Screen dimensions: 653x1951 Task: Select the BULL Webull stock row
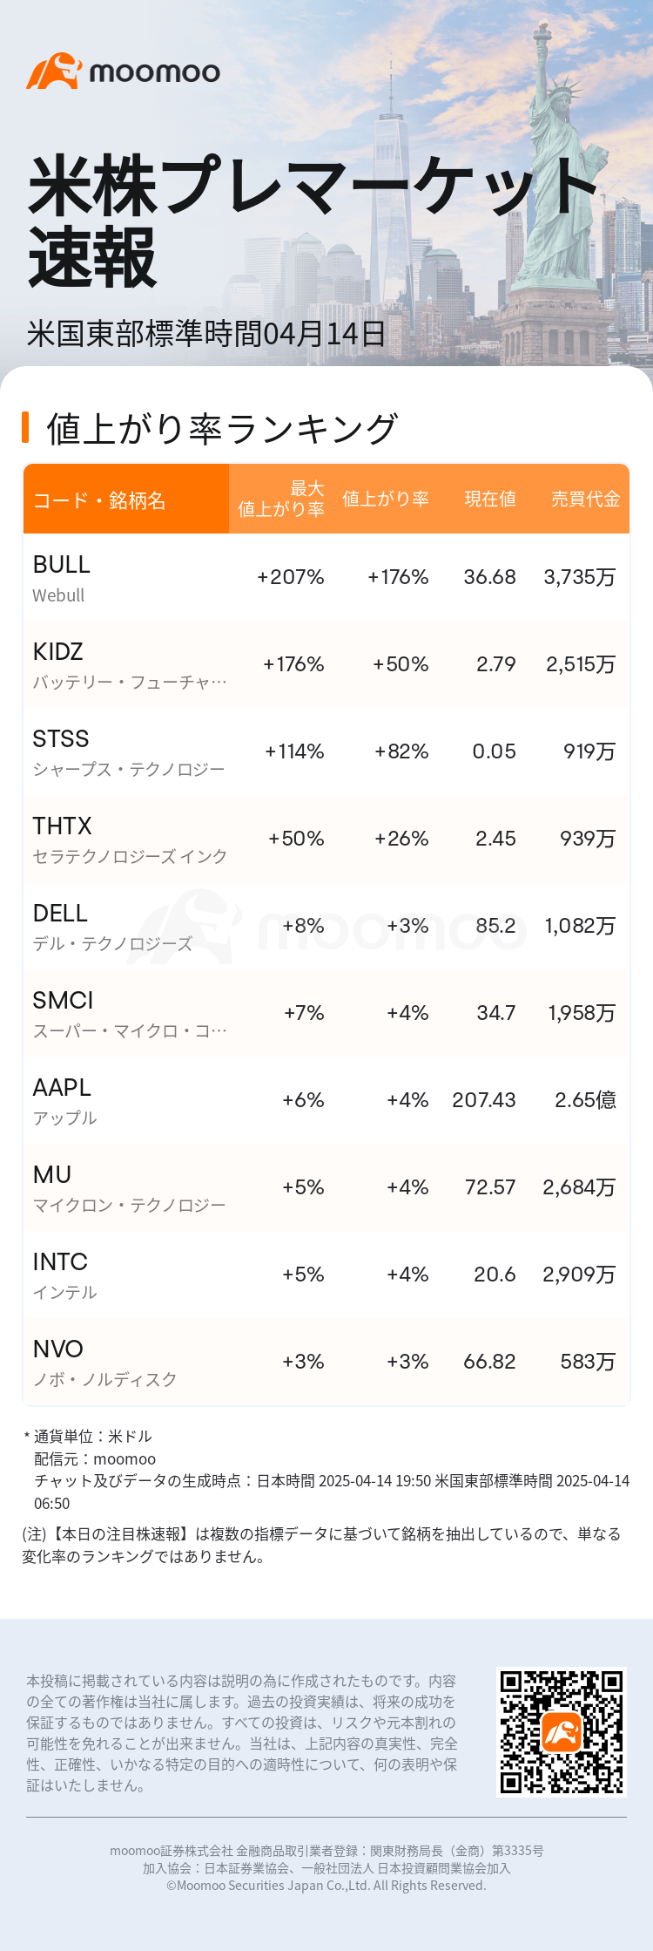point(326,577)
